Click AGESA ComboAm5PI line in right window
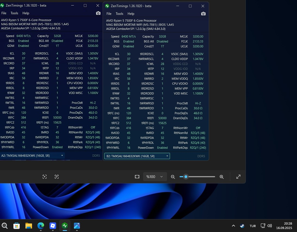This screenshot has height=232, width=297. click(x=136, y=29)
